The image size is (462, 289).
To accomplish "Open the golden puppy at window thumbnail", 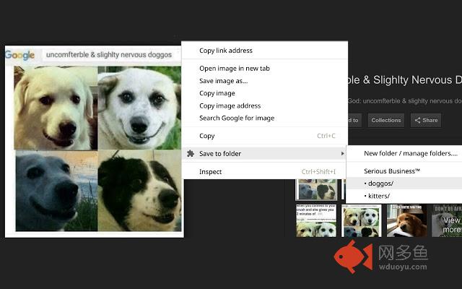I will pos(406,221).
